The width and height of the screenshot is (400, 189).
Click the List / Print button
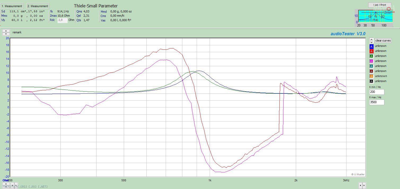pos(380,5)
